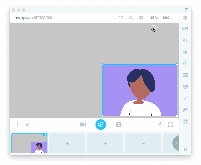Open the Draw squiggle tool panel
This screenshot has width=201, height=165.
tap(185, 52)
